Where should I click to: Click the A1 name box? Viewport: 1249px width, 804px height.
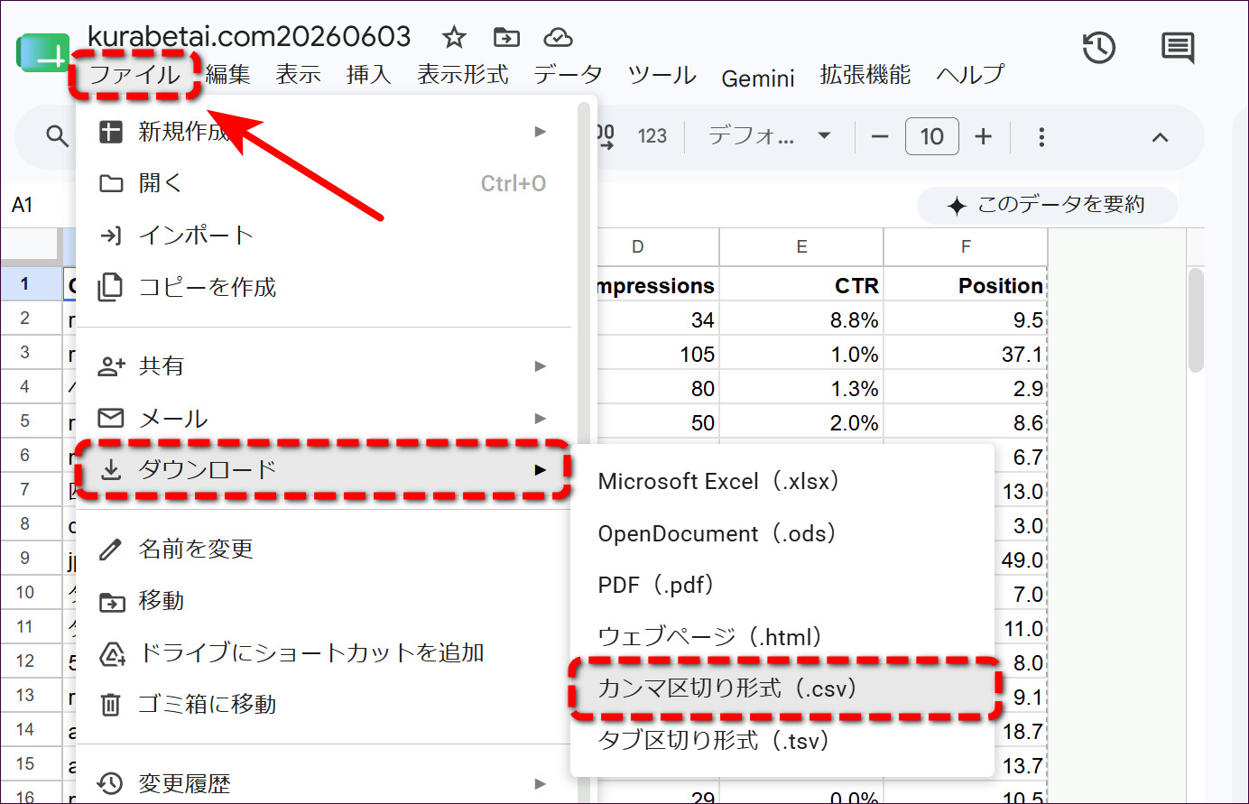23,206
